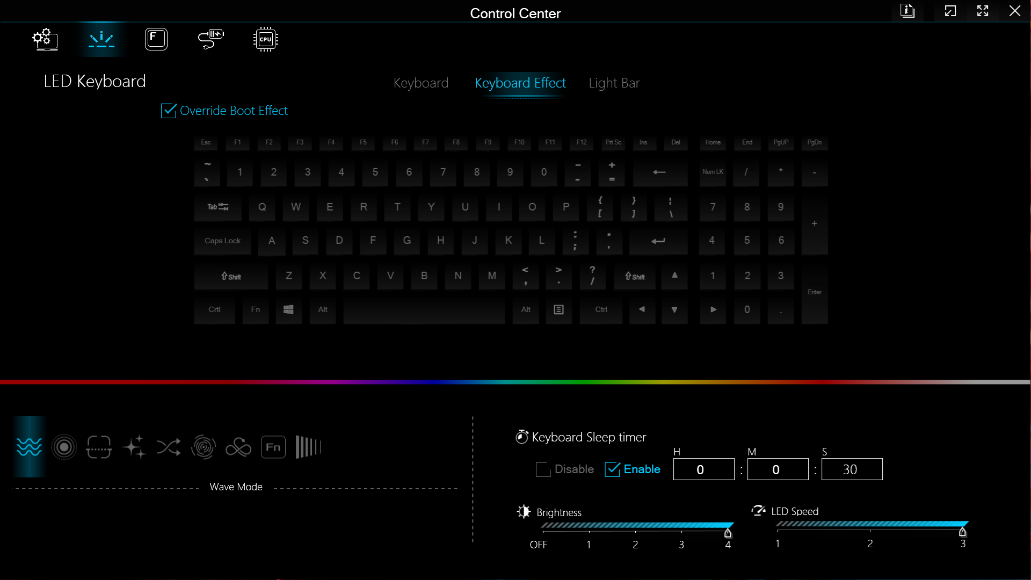Select the Random shuffle effect icon
1031x580 pixels.
click(169, 447)
